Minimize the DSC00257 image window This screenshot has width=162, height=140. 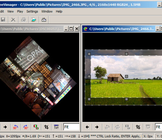[66, 29]
